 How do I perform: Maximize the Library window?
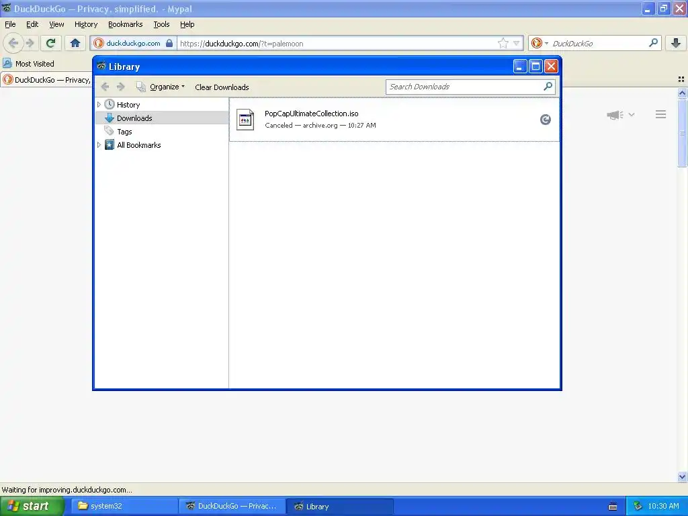[535, 67]
